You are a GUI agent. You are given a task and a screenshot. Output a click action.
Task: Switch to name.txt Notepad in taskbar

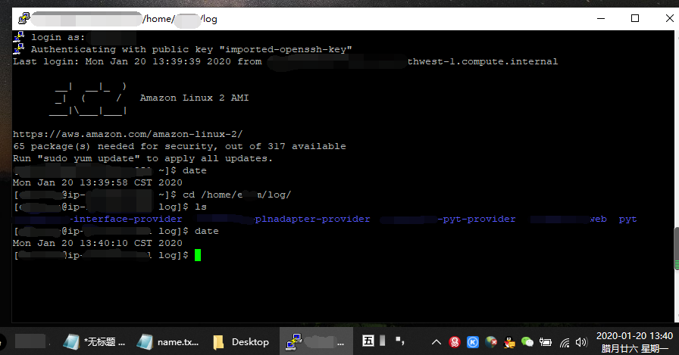(x=168, y=341)
